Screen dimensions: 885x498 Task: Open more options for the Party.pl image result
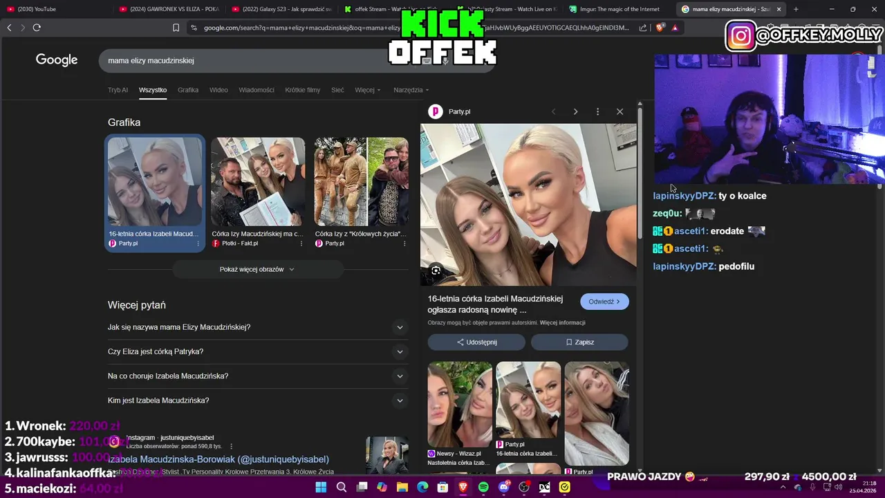click(x=198, y=243)
